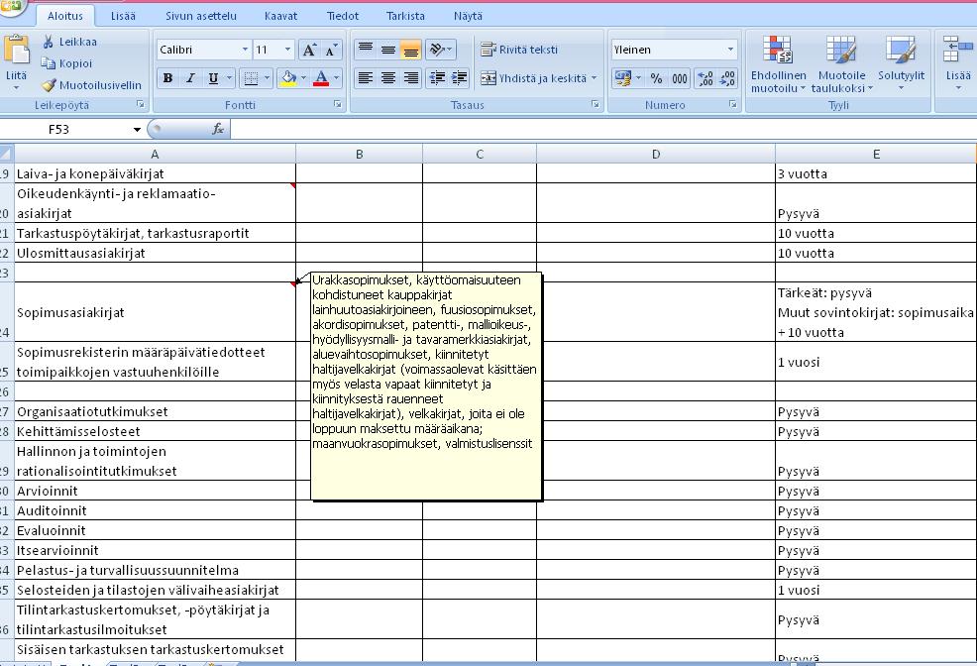Open Sivun asettelu tab
The width and height of the screenshot is (977, 666).
(x=200, y=16)
